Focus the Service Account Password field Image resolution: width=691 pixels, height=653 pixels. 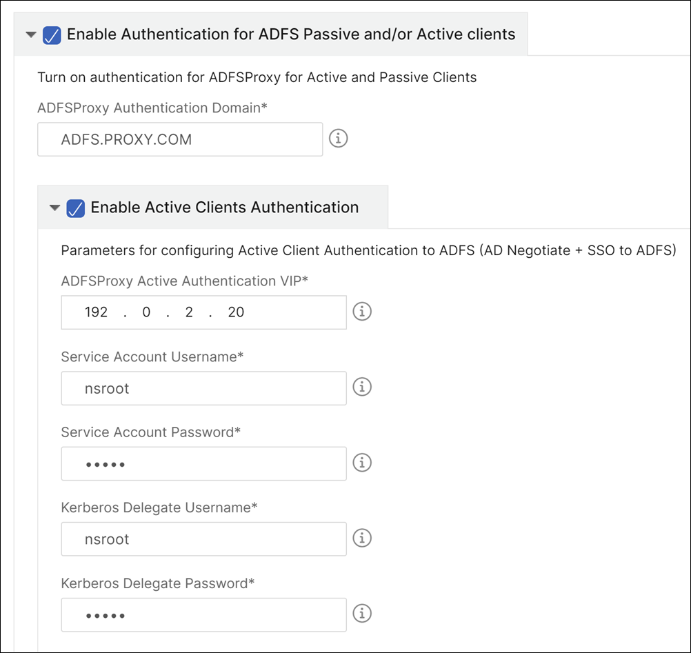[x=203, y=463]
